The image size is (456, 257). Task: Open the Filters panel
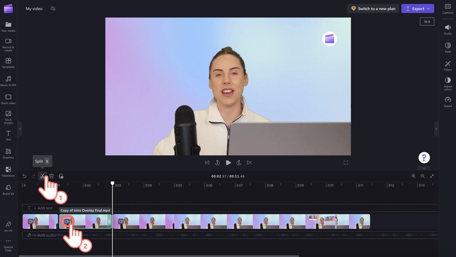[447, 66]
